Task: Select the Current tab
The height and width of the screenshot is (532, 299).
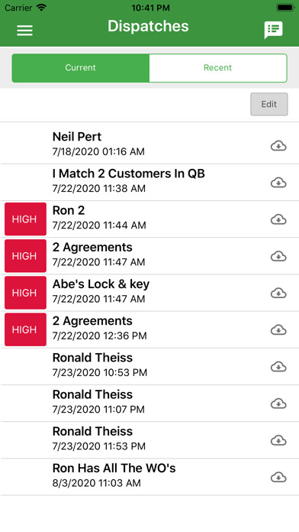Action: pyautogui.click(x=81, y=68)
